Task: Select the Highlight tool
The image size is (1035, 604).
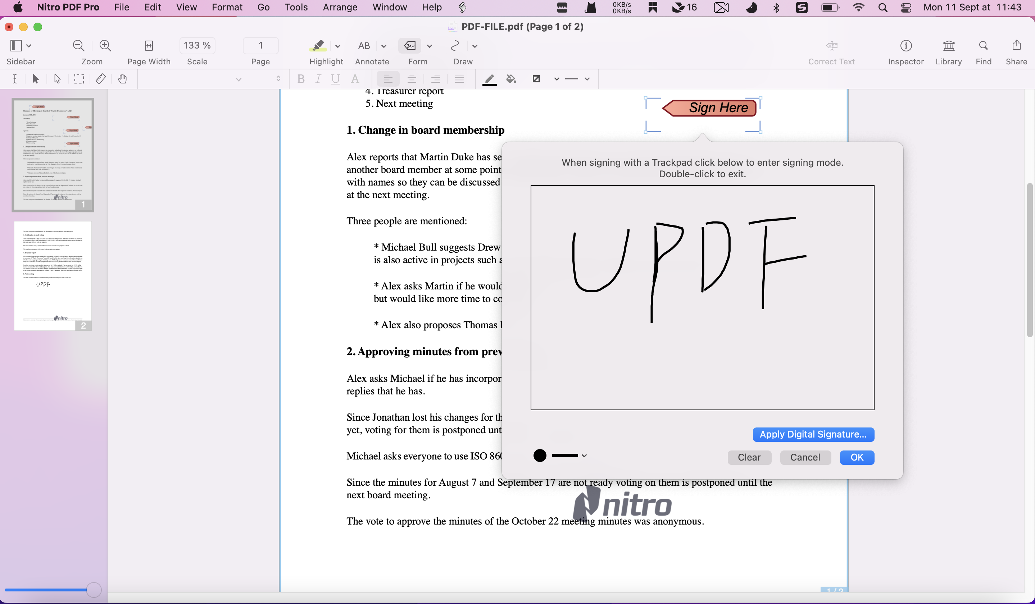Action: point(318,46)
